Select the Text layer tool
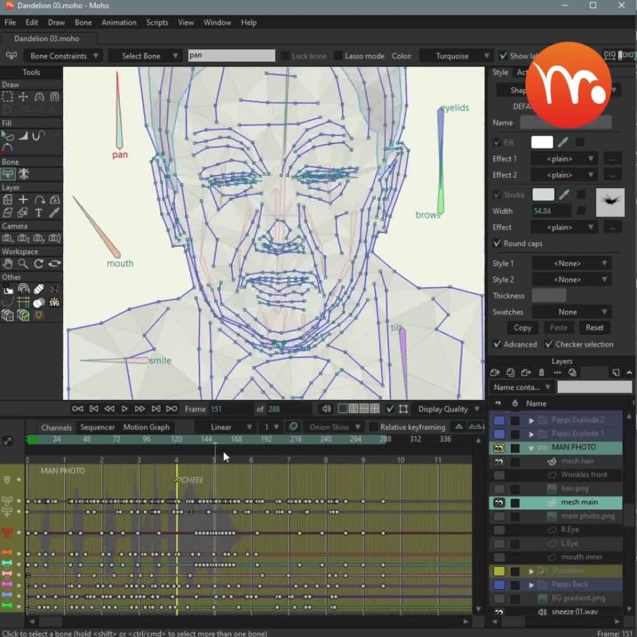 tap(39, 213)
